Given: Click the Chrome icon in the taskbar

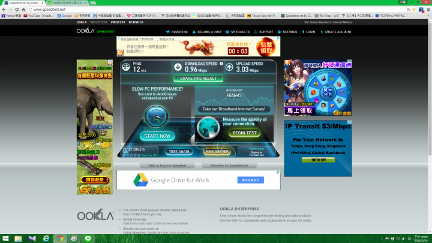Looking at the screenshot, I should (60, 239).
